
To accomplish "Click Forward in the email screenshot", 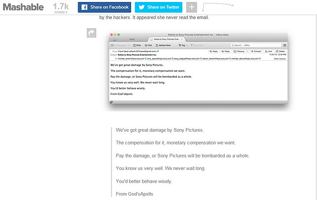I will click(256, 51).
